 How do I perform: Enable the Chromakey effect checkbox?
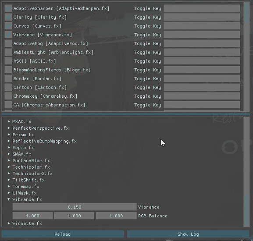click(8, 96)
